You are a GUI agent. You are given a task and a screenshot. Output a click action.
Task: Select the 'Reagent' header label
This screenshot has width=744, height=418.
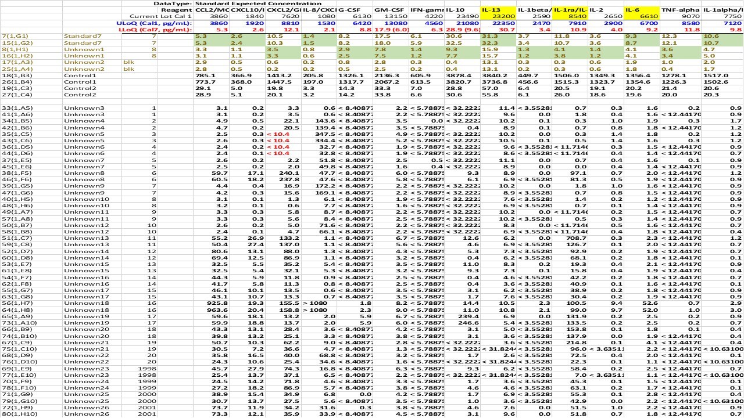177,10
